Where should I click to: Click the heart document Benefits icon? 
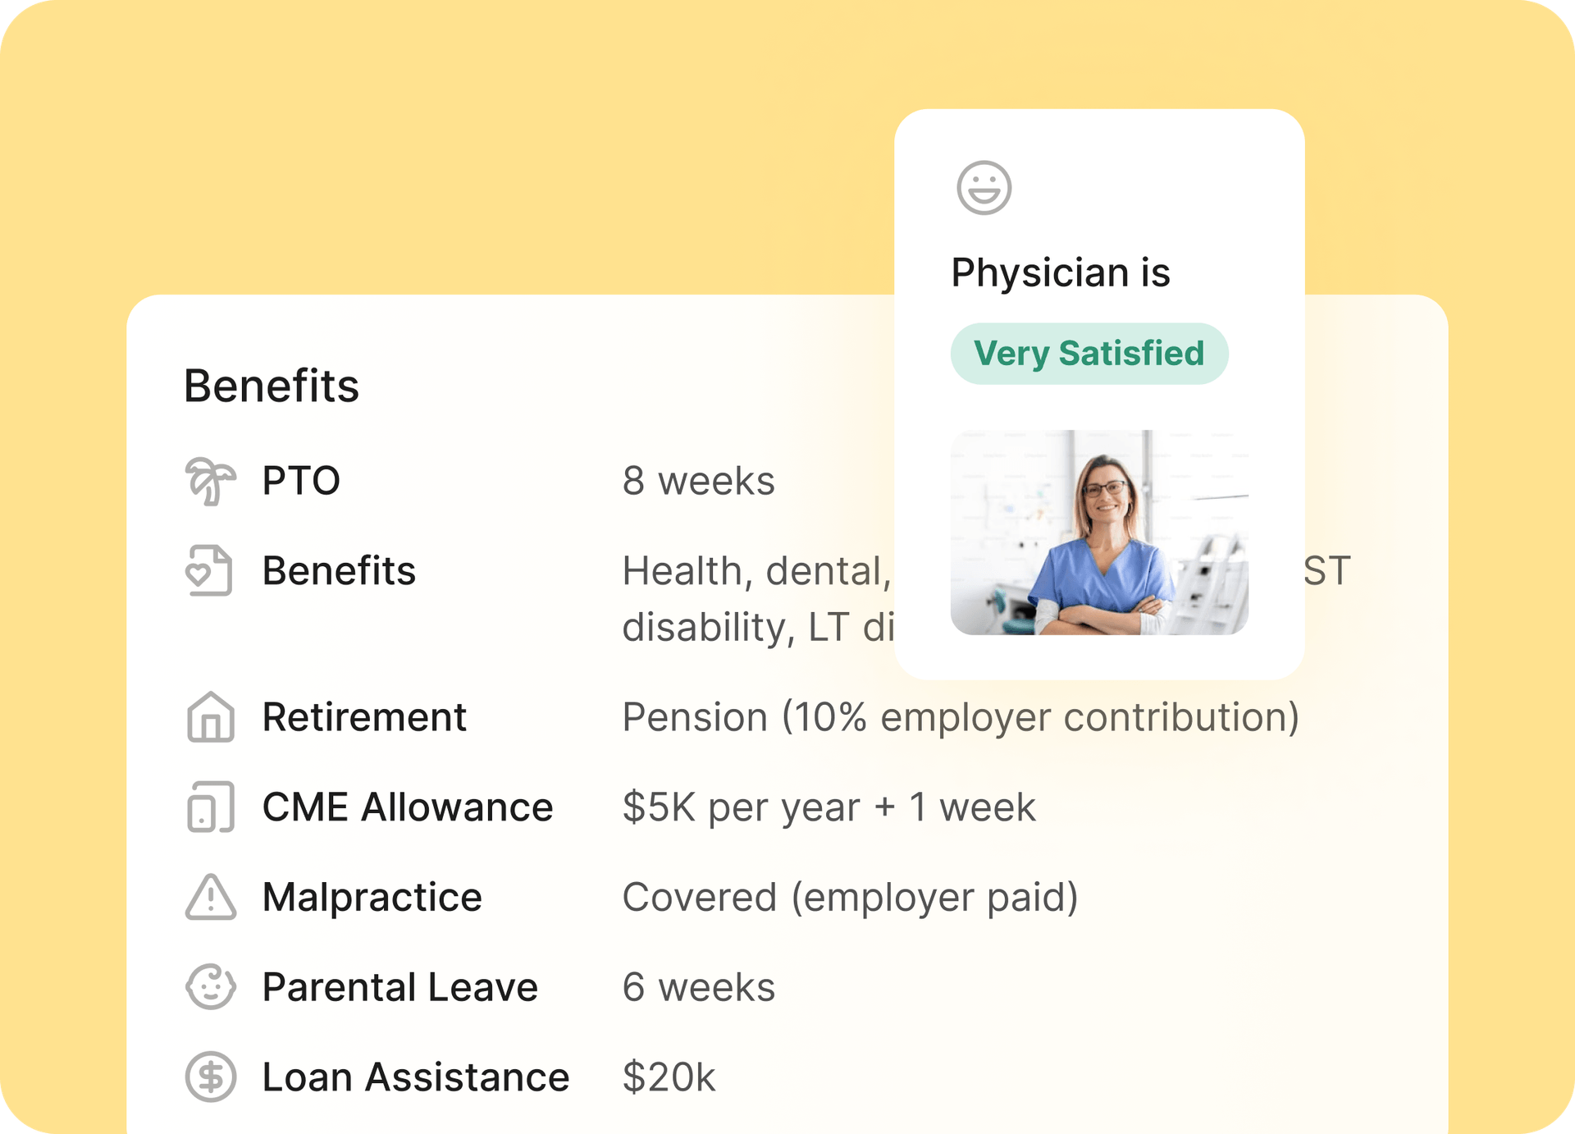[209, 570]
